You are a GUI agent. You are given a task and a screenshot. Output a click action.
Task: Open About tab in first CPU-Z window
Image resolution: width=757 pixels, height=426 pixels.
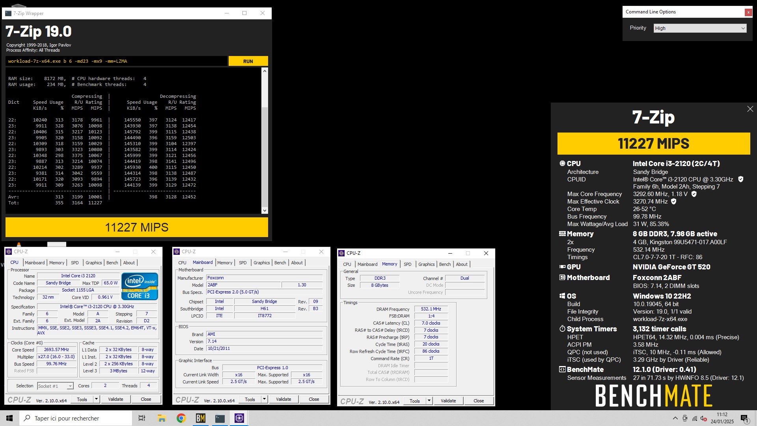(x=129, y=263)
